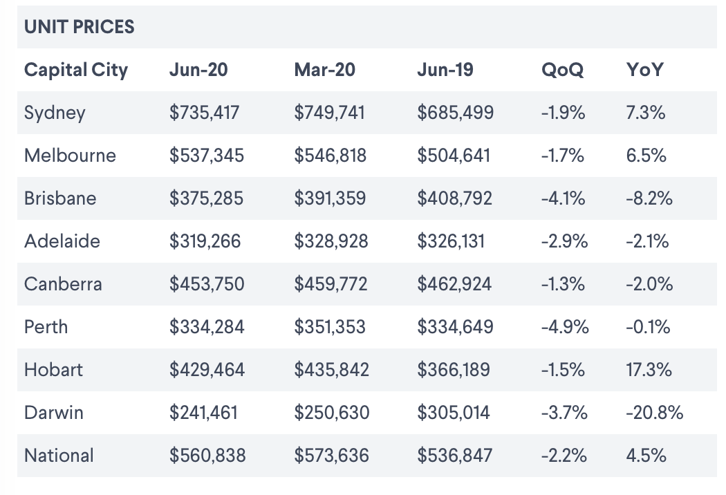
Task: Click the Melbourne row label
Action: (x=70, y=156)
